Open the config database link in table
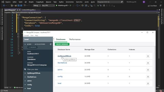This screenshot has height=92, width=164. pyautogui.click(x=60, y=76)
